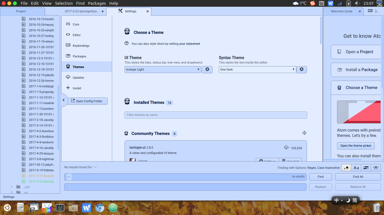
Task: Toggle the Use Regex find option
Action: 346,168
